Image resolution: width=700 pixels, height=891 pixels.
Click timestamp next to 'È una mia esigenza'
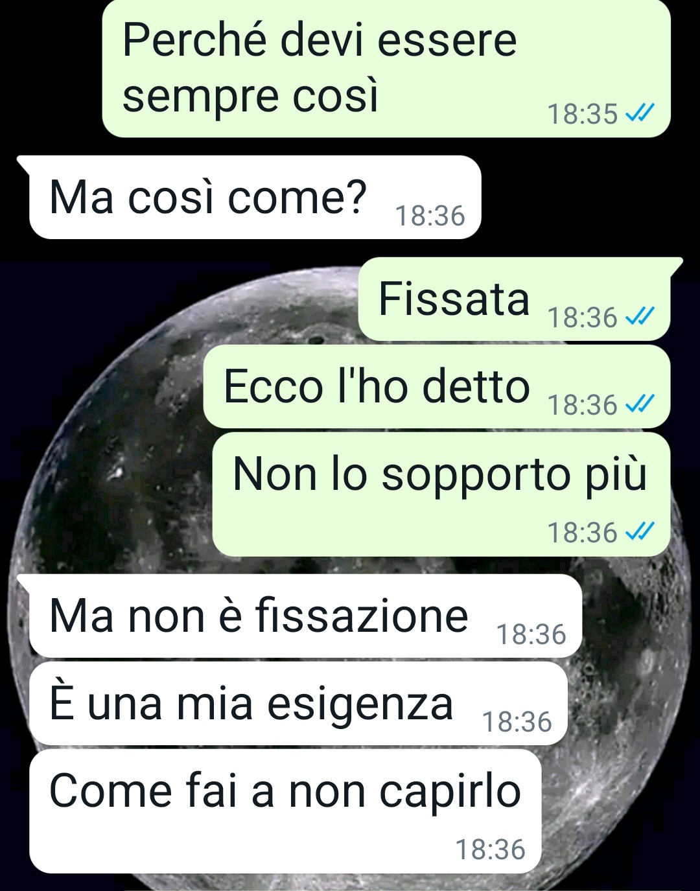pyautogui.click(x=517, y=722)
